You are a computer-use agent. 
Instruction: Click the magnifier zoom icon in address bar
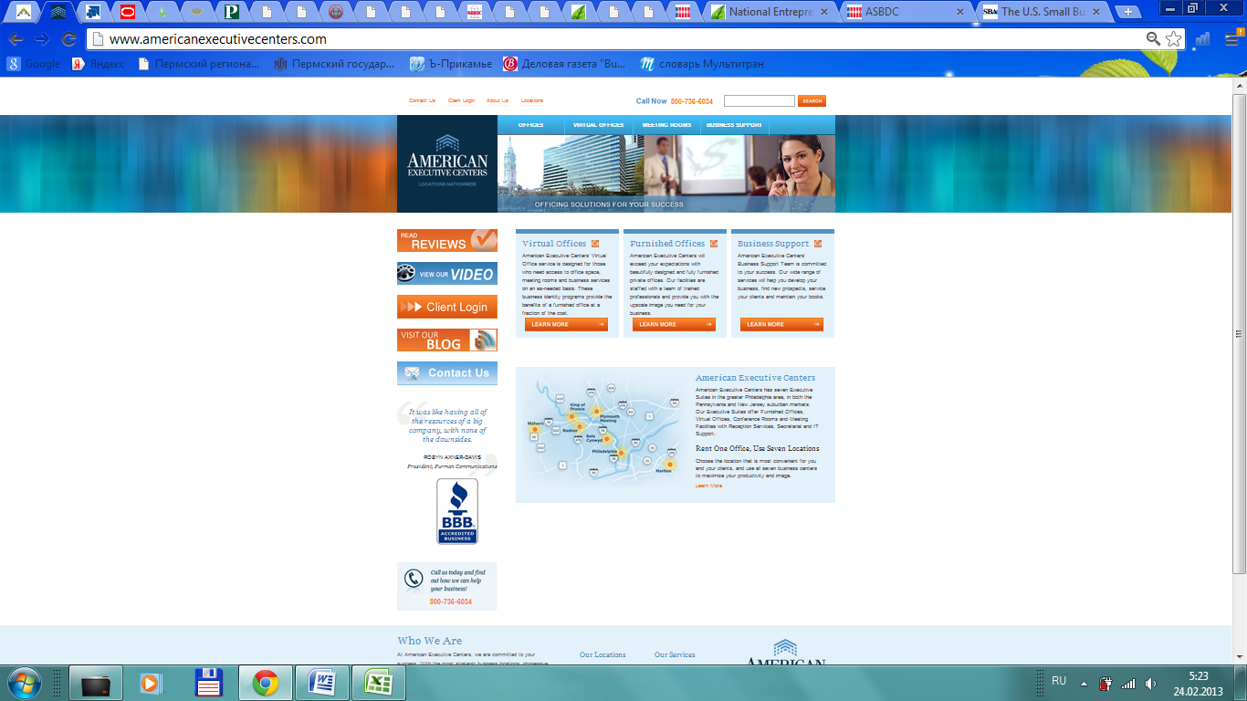pyautogui.click(x=1153, y=39)
